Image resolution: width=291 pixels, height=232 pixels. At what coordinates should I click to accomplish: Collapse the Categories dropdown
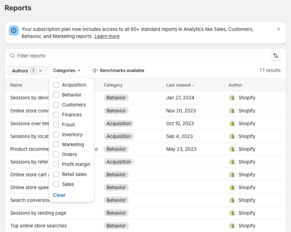pos(67,70)
